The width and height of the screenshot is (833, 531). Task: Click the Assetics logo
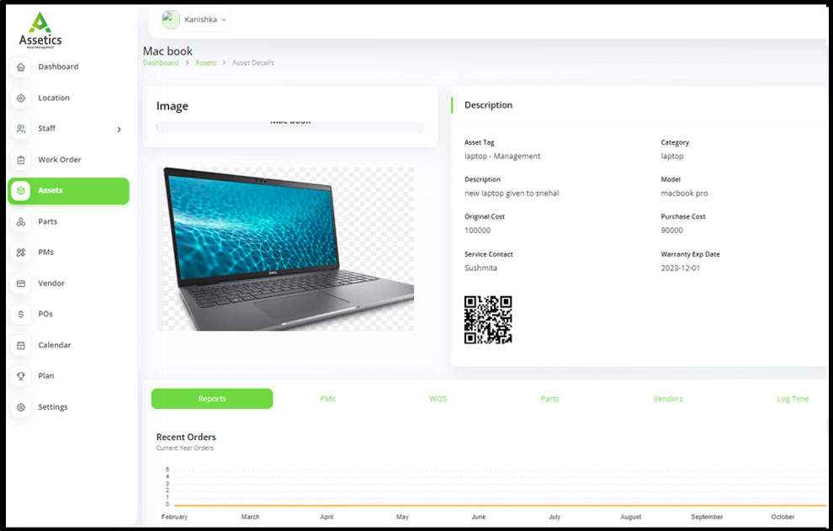40,30
